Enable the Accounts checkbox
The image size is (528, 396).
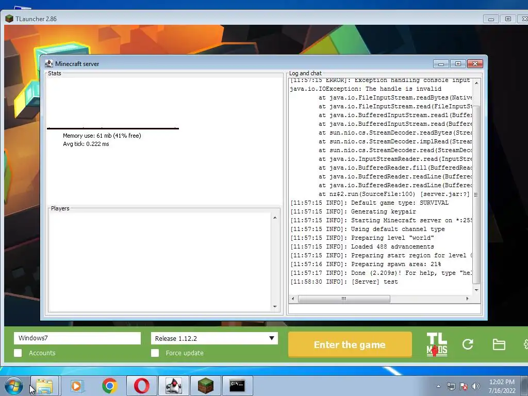(x=18, y=353)
